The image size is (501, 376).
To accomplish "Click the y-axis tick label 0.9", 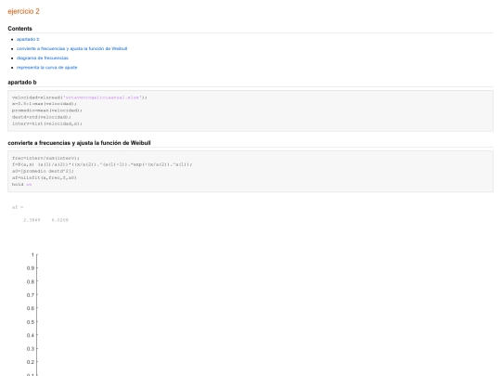I will 31,268.
